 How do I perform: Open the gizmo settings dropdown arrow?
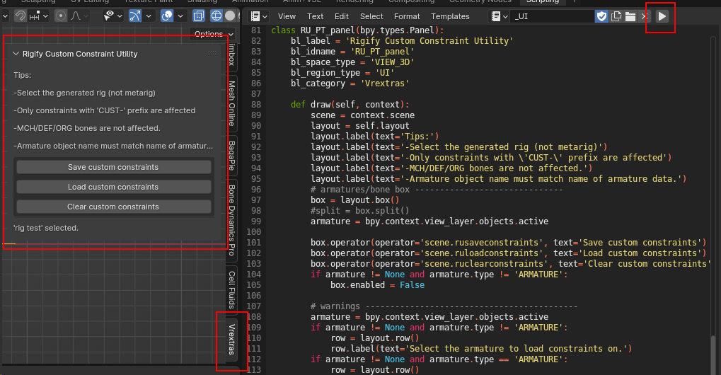(x=149, y=16)
